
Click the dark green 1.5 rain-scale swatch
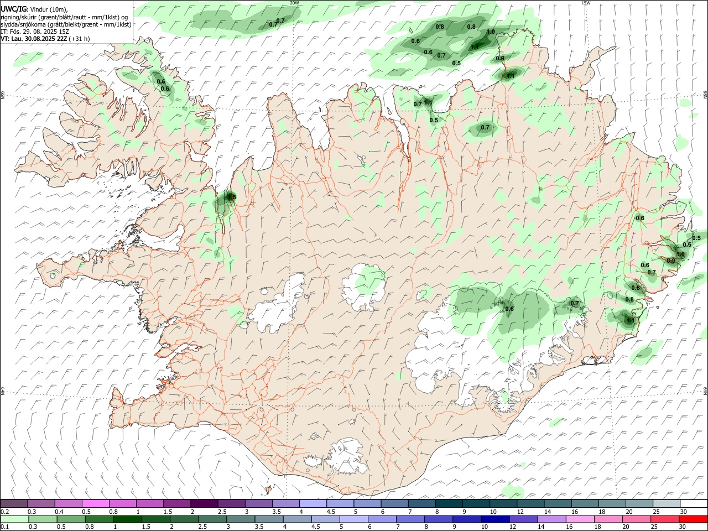[x=155, y=519]
